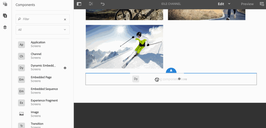This screenshot has height=128, width=266.
Task: Click the Drag components here drop zone
Action: click(x=171, y=79)
